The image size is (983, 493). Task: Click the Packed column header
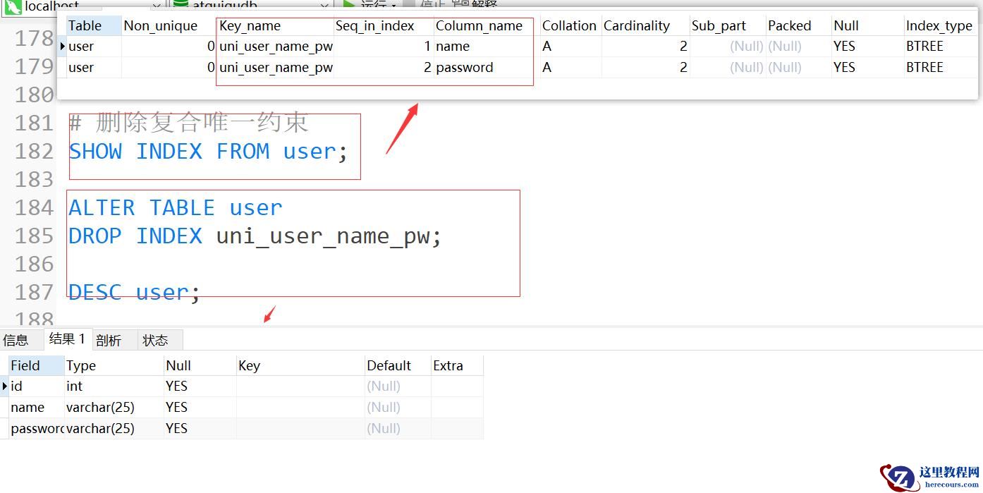799,25
